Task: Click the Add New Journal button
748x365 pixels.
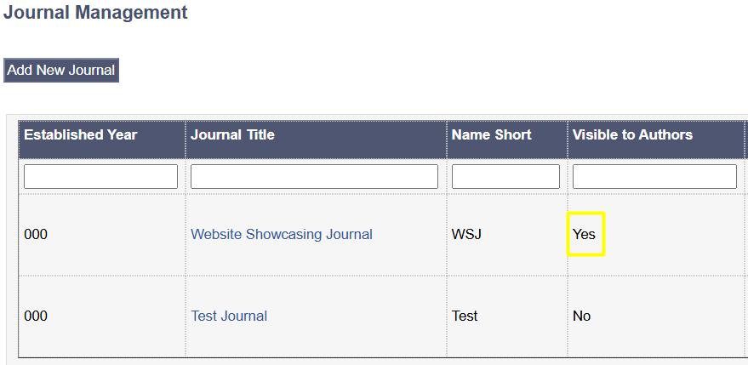Action: point(61,70)
